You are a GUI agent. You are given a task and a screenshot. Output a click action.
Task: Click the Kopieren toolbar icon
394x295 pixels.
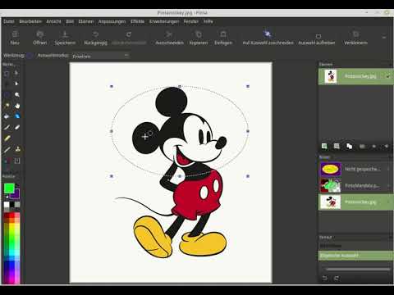[x=199, y=34]
